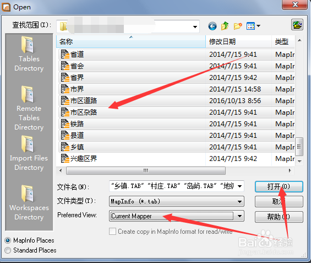
Task: Click the icon of file 省会
Action: click(x=65, y=66)
